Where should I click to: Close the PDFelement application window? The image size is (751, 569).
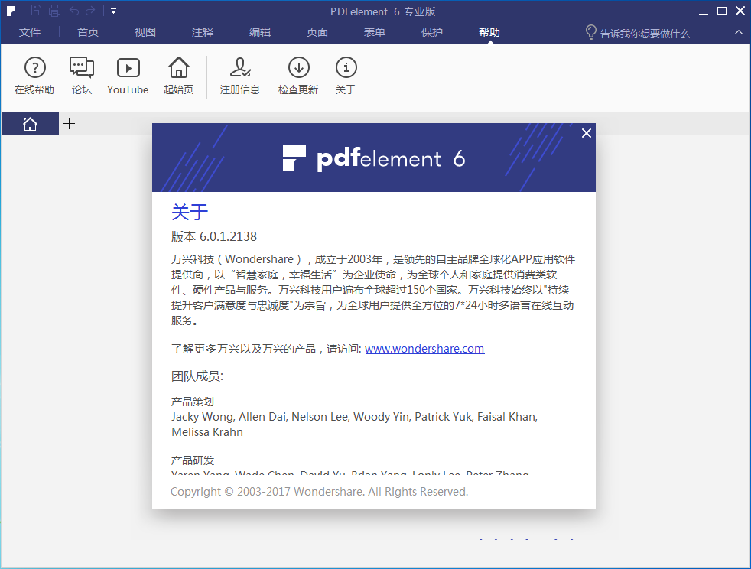pyautogui.click(x=740, y=11)
